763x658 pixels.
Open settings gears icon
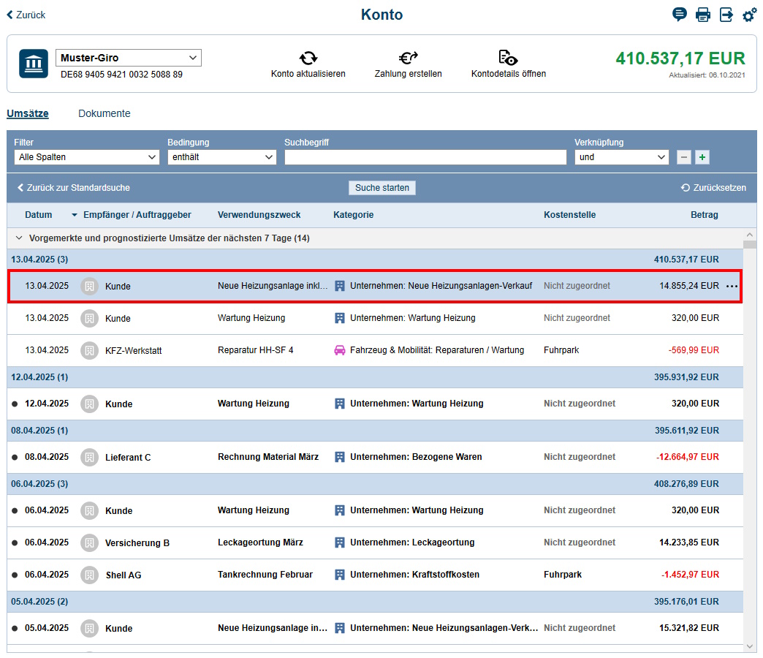[x=749, y=15]
